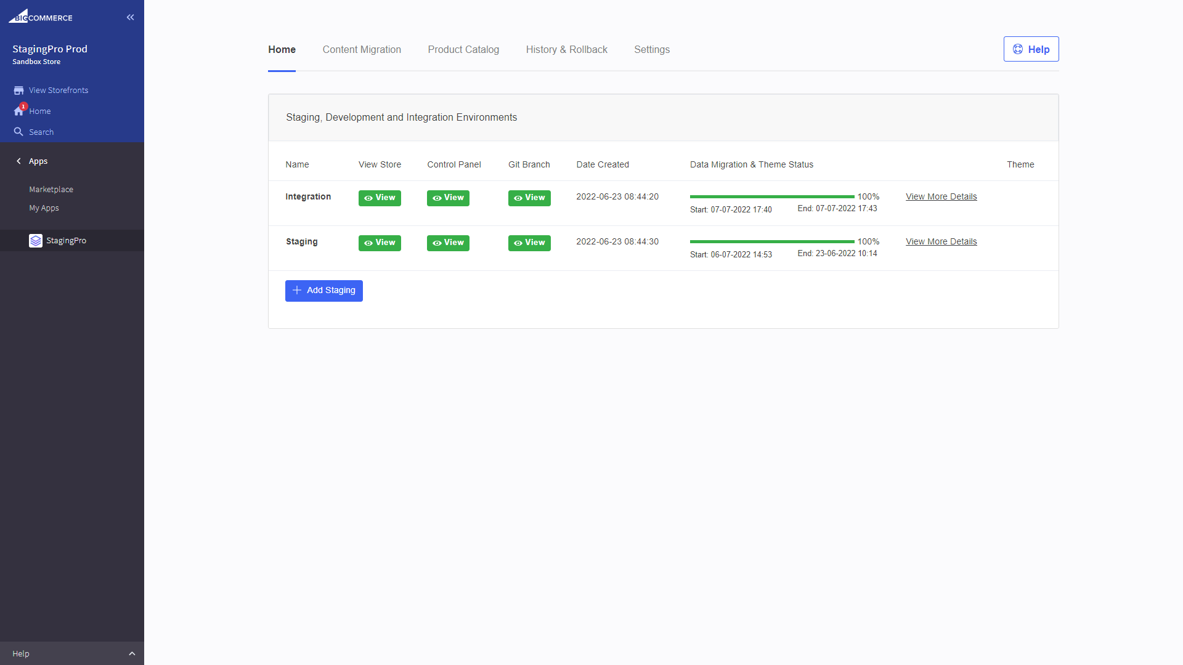The width and height of the screenshot is (1183, 665).
Task: Click the Search magnifier icon
Action: click(x=18, y=132)
